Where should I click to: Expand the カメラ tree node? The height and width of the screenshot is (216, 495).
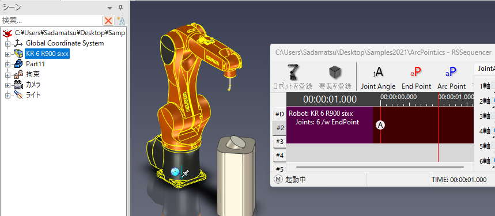[x=7, y=85]
